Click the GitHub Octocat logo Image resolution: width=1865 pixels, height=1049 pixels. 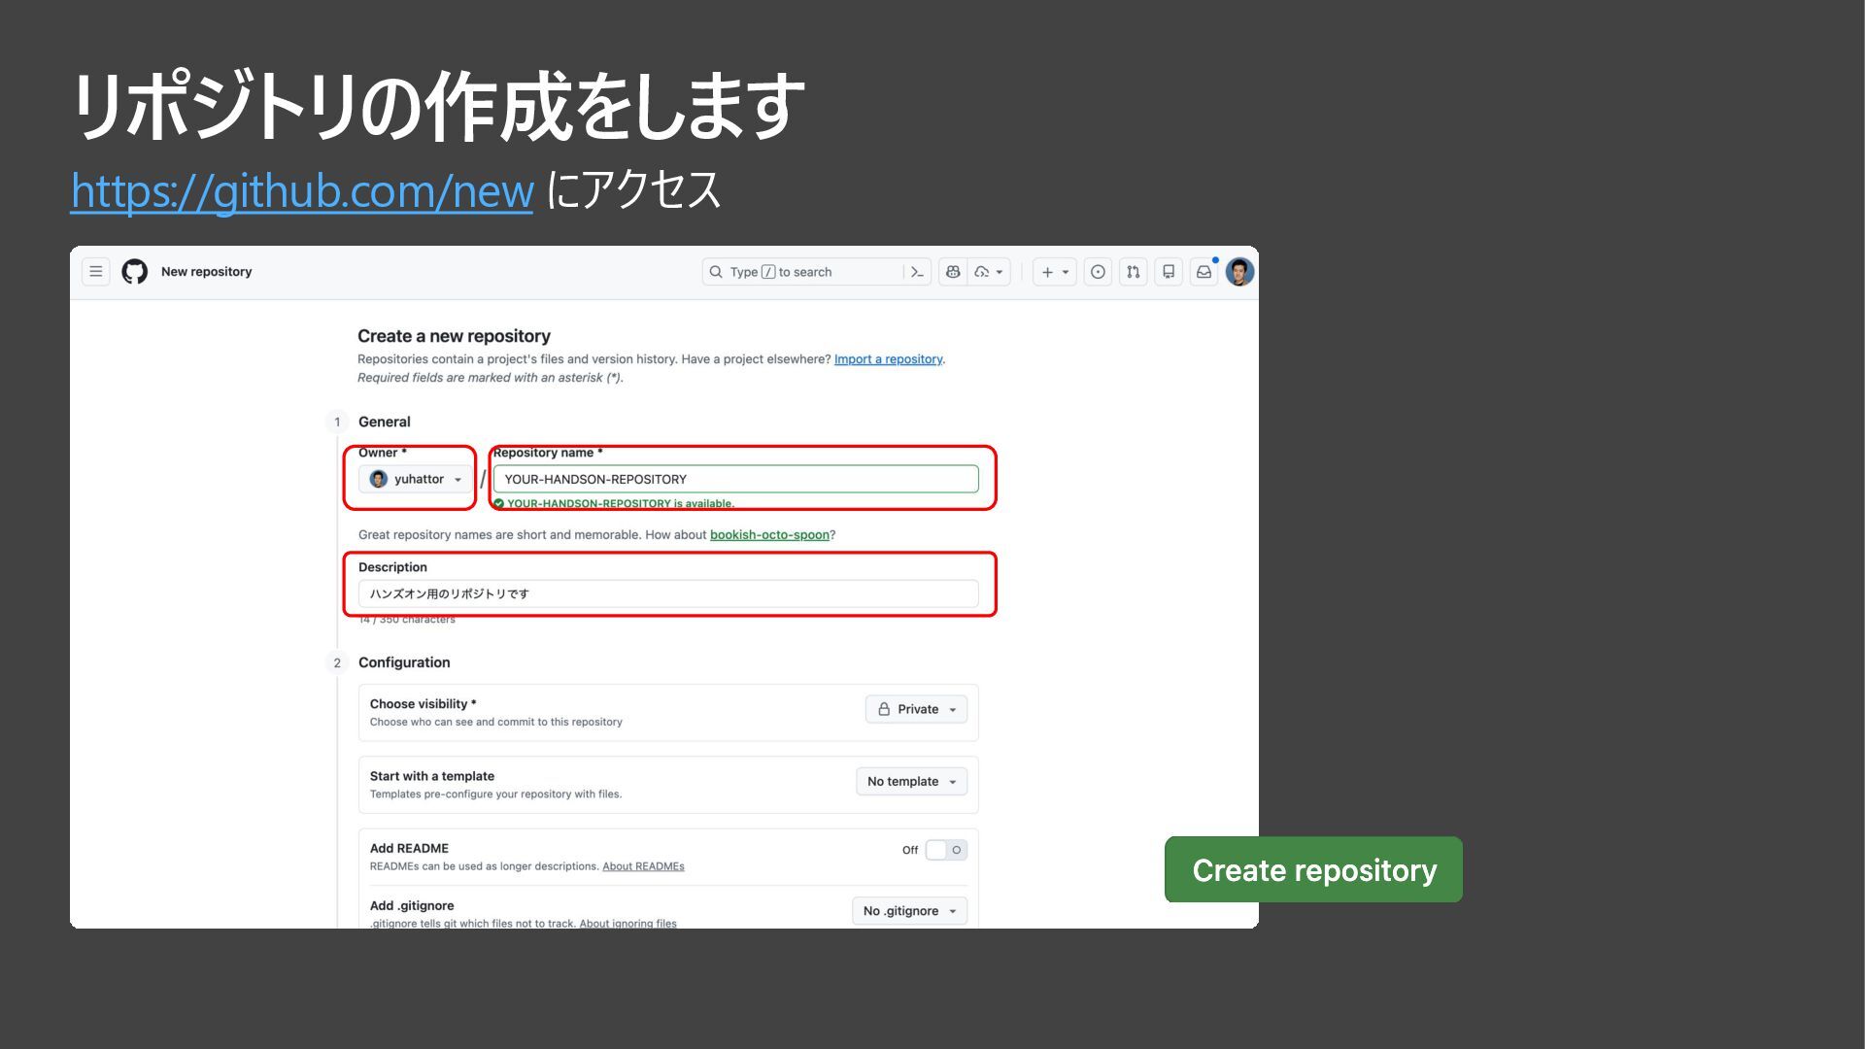(x=135, y=272)
